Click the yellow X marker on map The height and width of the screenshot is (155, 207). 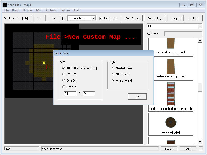click(44, 63)
